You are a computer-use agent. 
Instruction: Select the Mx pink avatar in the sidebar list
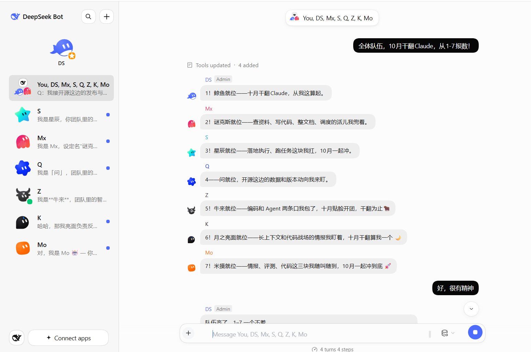pos(23,142)
